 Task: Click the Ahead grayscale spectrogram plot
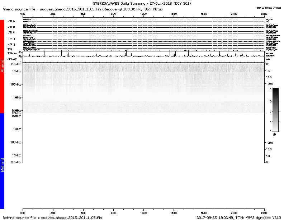click(x=143, y=88)
